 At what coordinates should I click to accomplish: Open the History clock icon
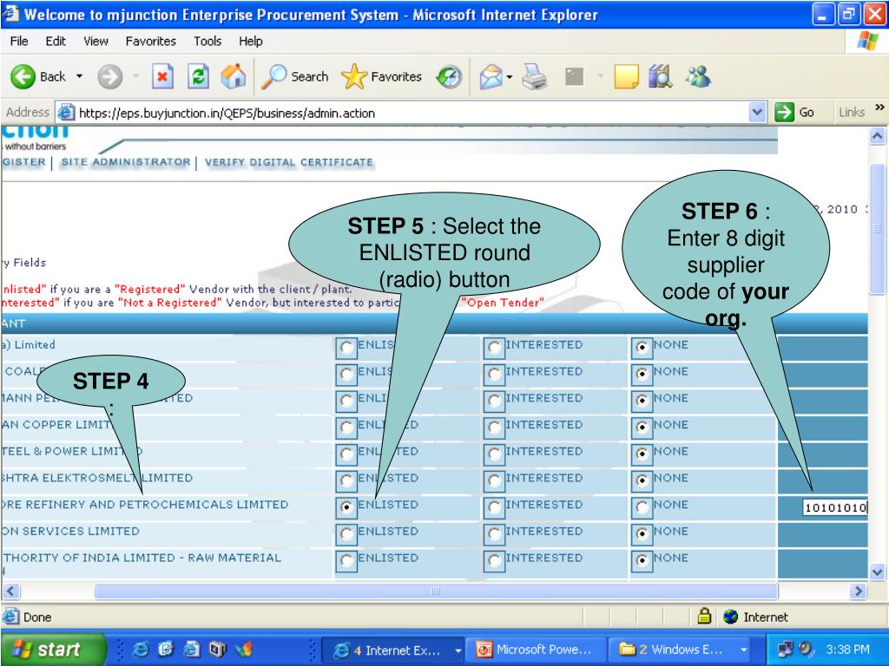click(x=449, y=77)
